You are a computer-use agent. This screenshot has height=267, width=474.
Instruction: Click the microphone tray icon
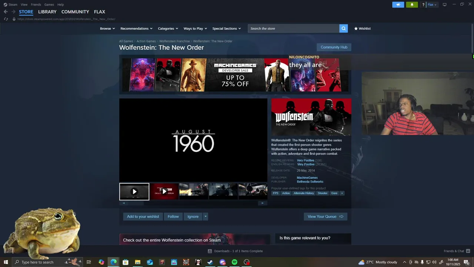click(422, 262)
